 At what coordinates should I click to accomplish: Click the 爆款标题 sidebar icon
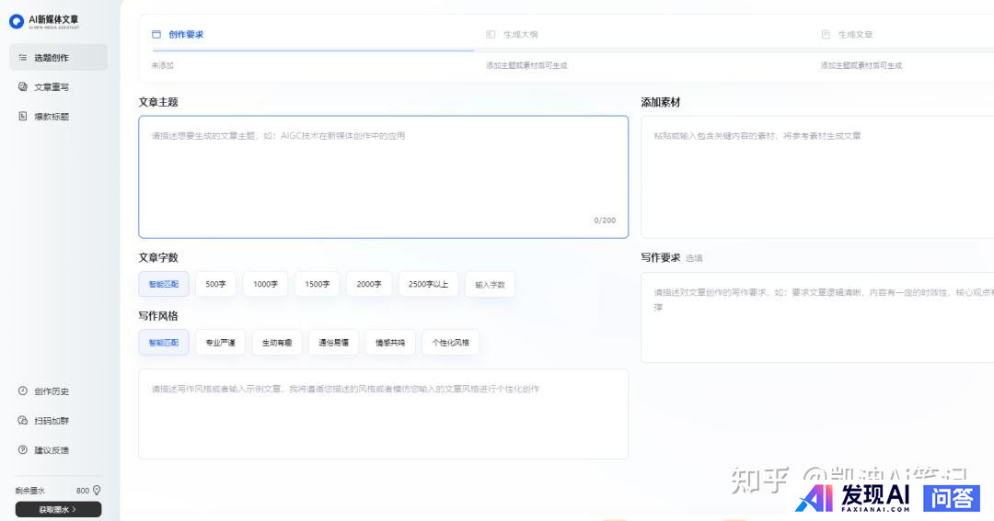tap(23, 117)
